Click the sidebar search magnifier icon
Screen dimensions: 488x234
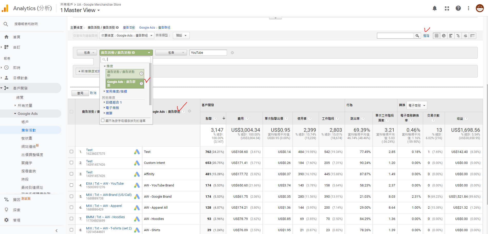6,24
